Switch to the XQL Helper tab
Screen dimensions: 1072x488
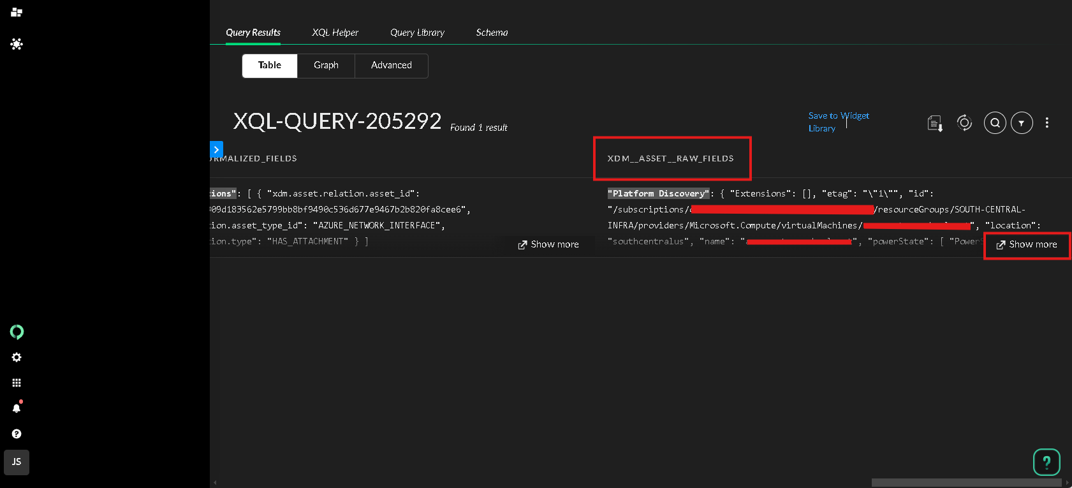(335, 33)
